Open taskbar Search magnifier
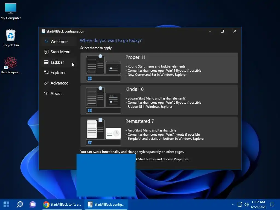The height and width of the screenshot is (210, 280). (20, 205)
